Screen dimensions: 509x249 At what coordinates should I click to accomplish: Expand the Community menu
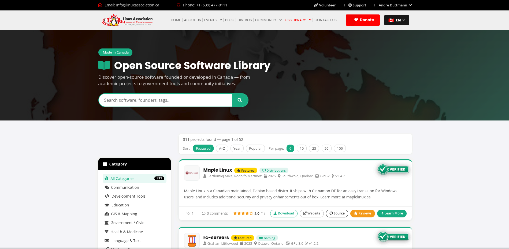point(268,20)
